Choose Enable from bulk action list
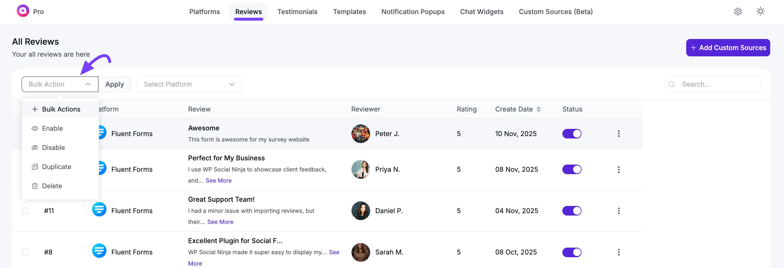This screenshot has height=268, width=784. tap(60, 128)
